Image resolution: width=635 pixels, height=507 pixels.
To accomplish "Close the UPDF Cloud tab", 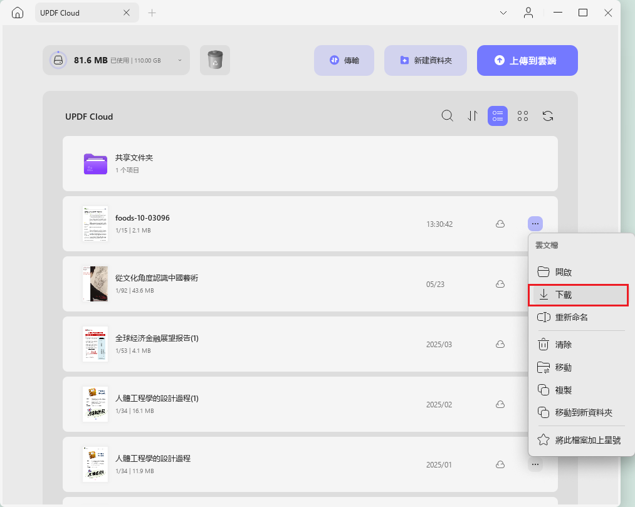I will (127, 13).
